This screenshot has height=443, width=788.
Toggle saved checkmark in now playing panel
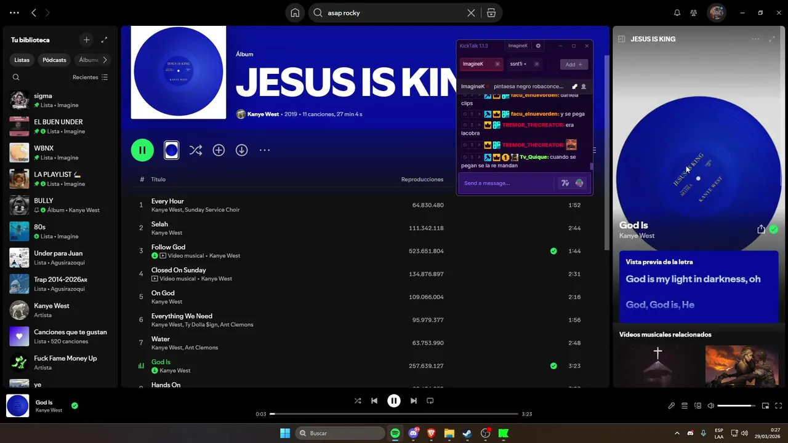click(774, 229)
